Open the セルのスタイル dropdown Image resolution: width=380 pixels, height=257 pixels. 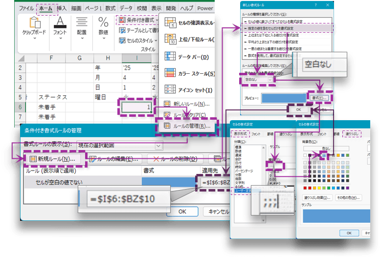pyautogui.click(x=138, y=41)
